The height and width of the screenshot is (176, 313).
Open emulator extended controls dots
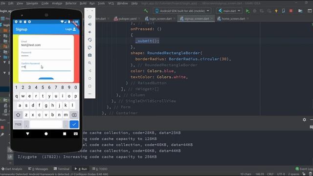[x=90, y=93]
